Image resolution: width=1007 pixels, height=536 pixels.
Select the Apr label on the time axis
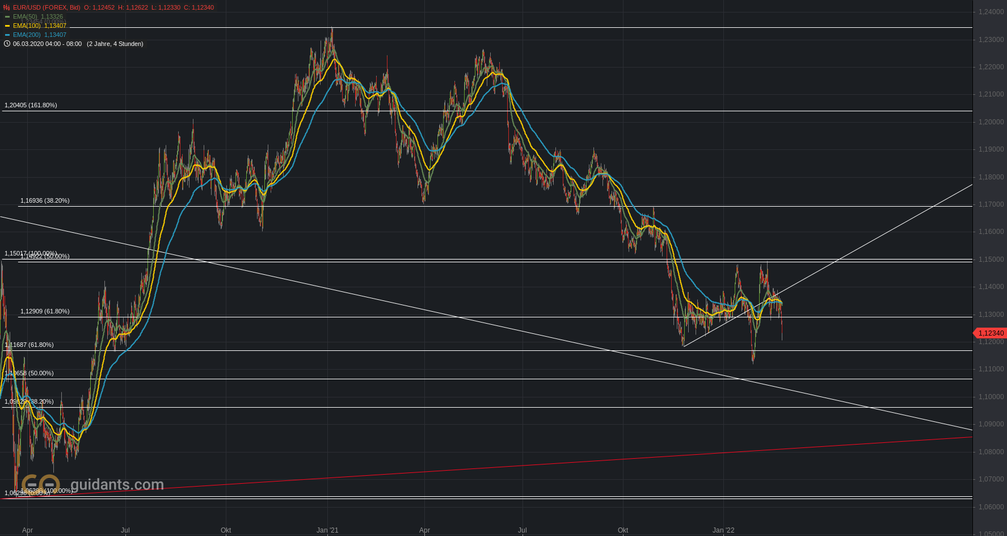pyautogui.click(x=27, y=530)
